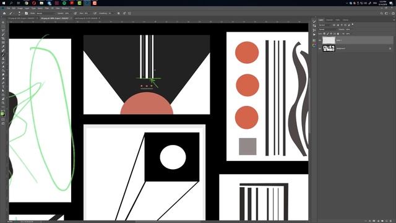Click the Background layer lock icon
The width and height of the screenshot is (396, 223).
pyautogui.click(x=390, y=48)
